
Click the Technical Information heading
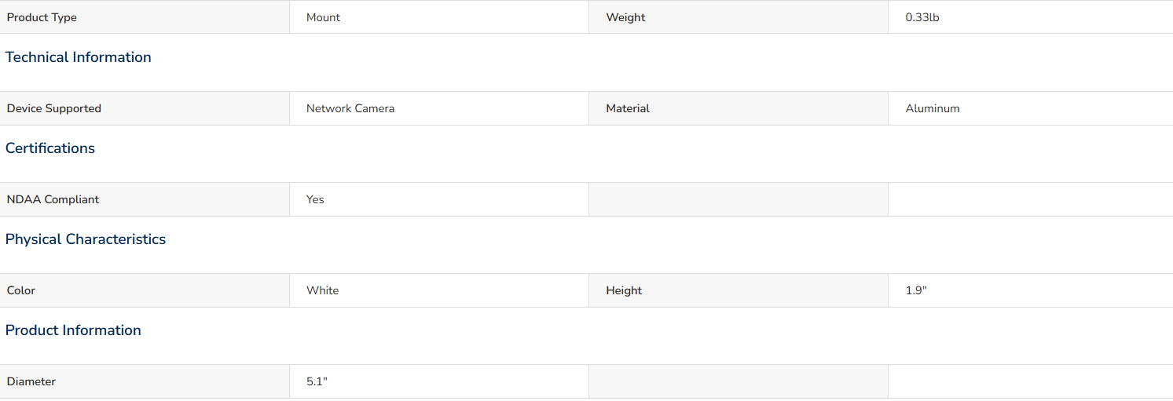[x=79, y=57]
